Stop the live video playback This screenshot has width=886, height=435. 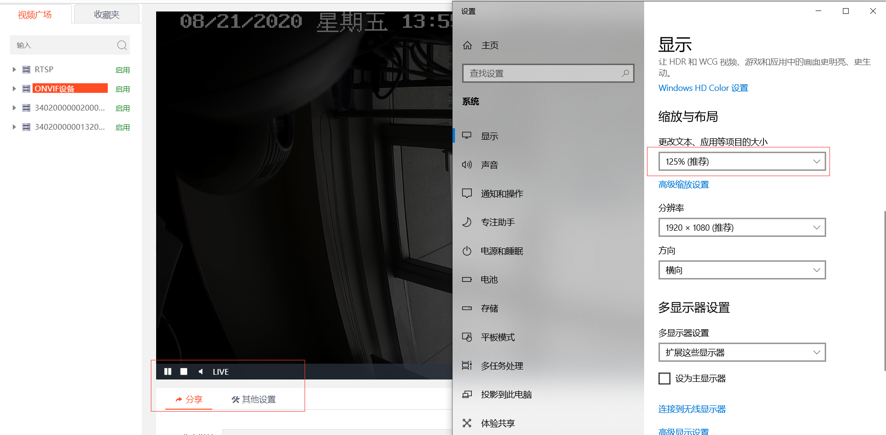pos(184,372)
